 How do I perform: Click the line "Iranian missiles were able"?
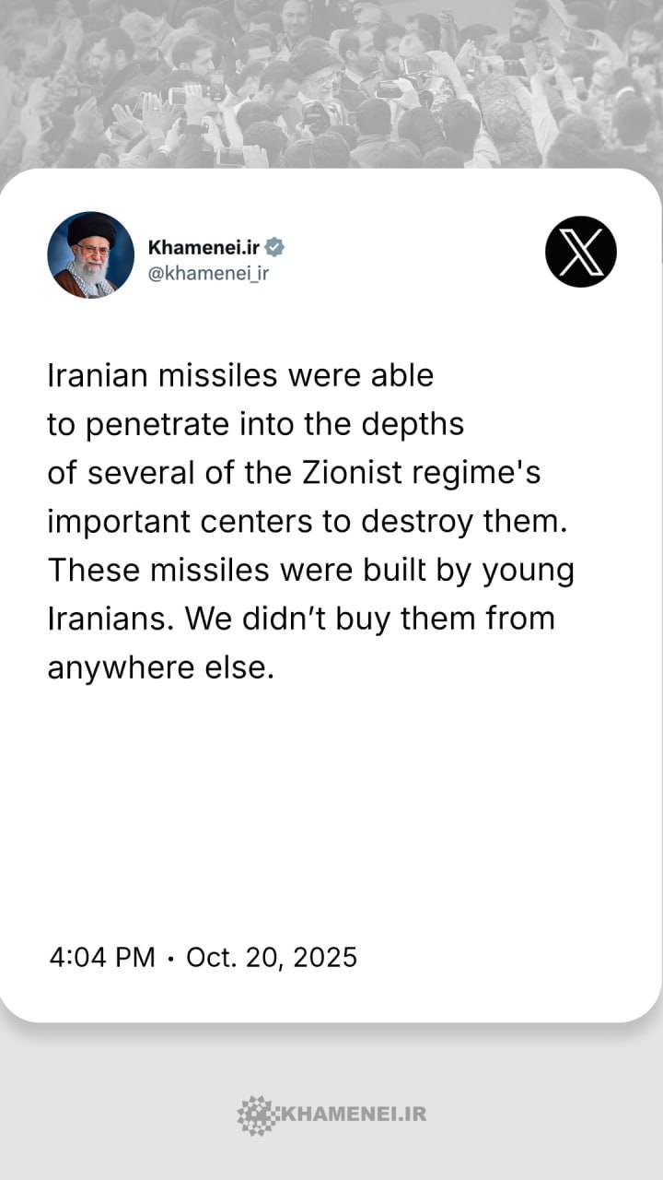click(x=240, y=376)
